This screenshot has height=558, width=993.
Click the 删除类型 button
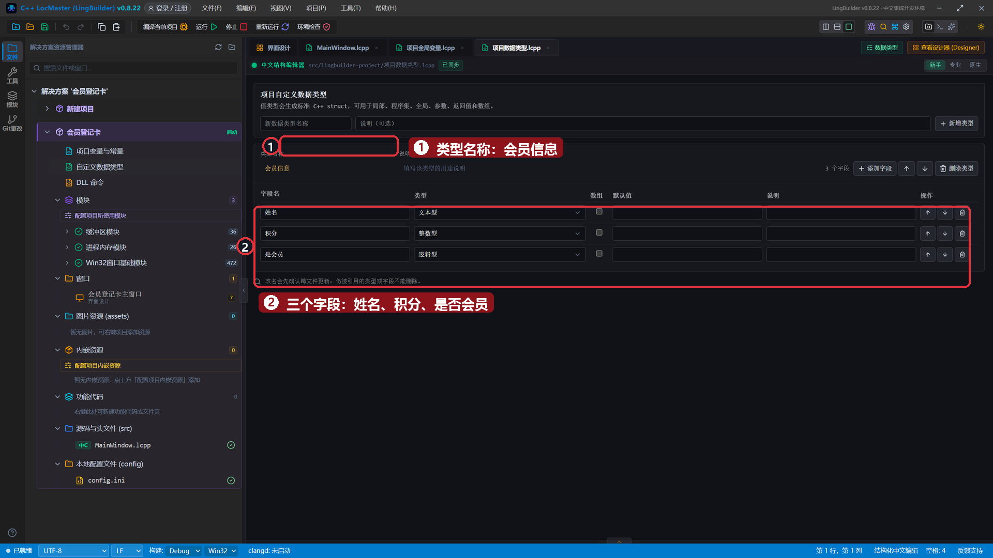click(x=956, y=168)
